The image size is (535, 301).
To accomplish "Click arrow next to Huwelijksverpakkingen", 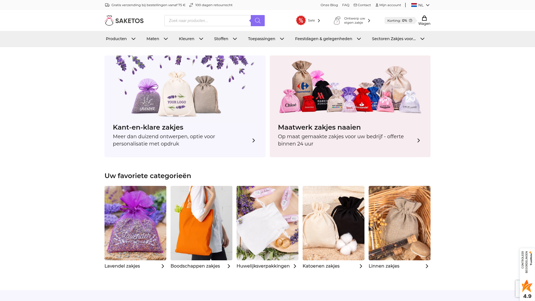I will [x=295, y=266].
